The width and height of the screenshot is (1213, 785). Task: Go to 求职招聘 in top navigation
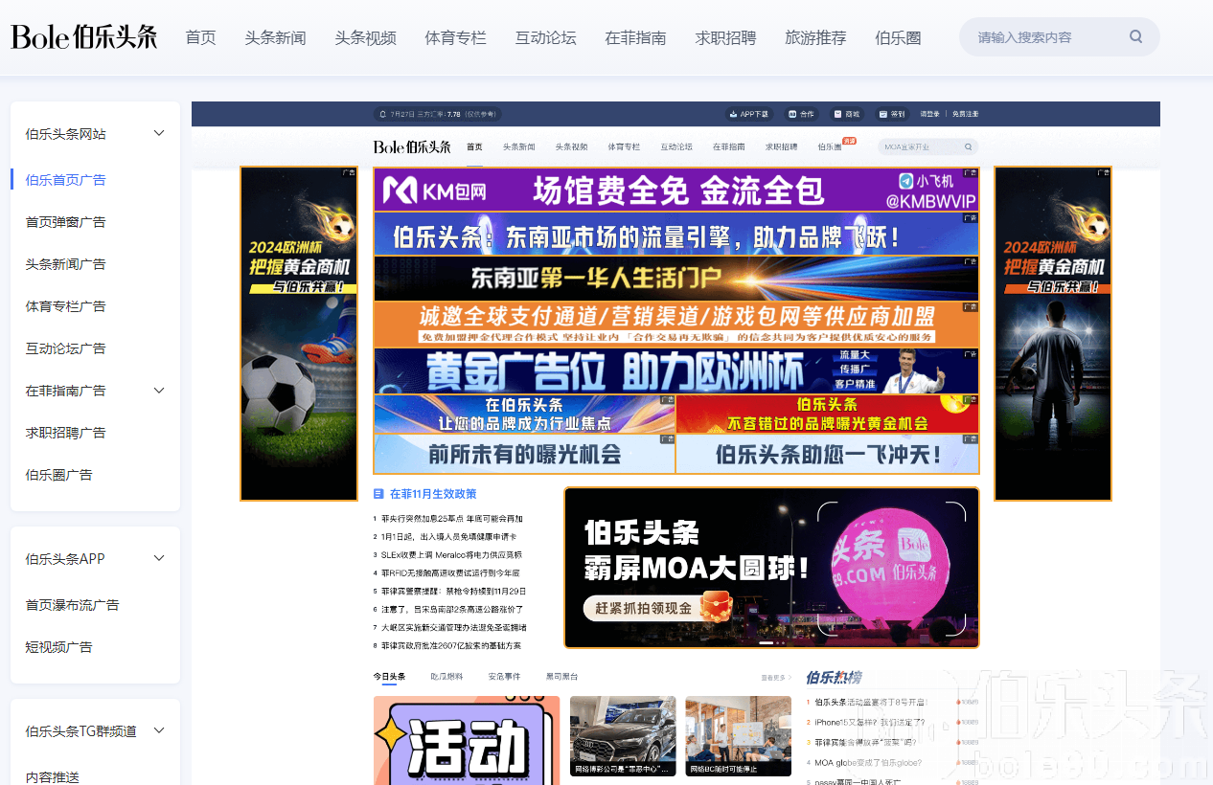(x=725, y=37)
